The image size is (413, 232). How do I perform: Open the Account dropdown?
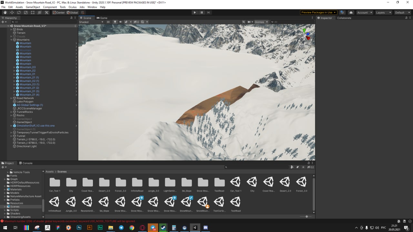click(364, 13)
